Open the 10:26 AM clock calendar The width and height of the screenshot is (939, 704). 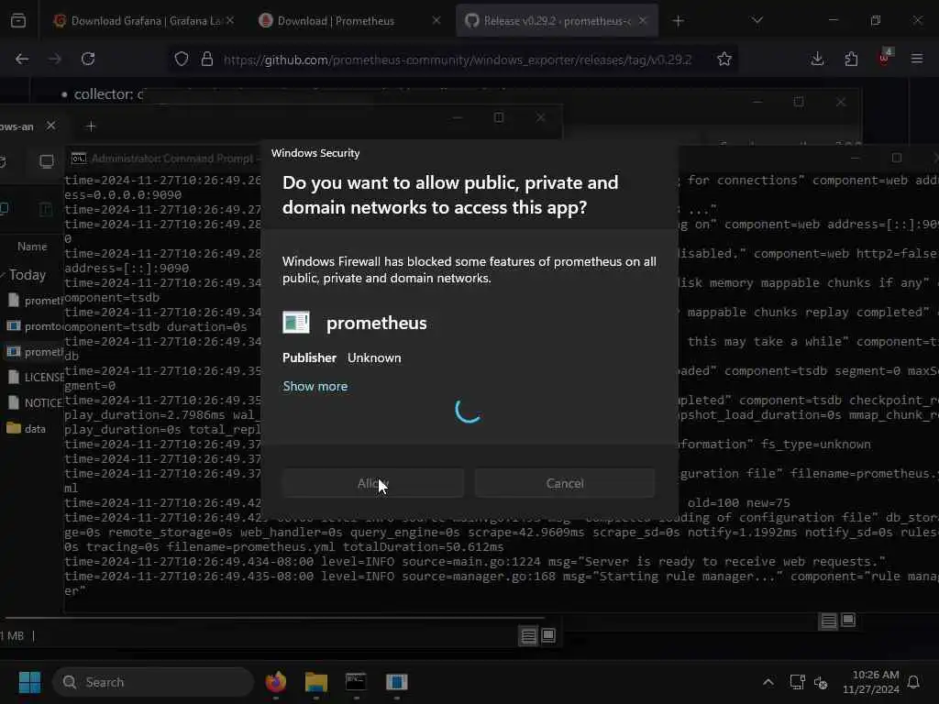coord(870,682)
